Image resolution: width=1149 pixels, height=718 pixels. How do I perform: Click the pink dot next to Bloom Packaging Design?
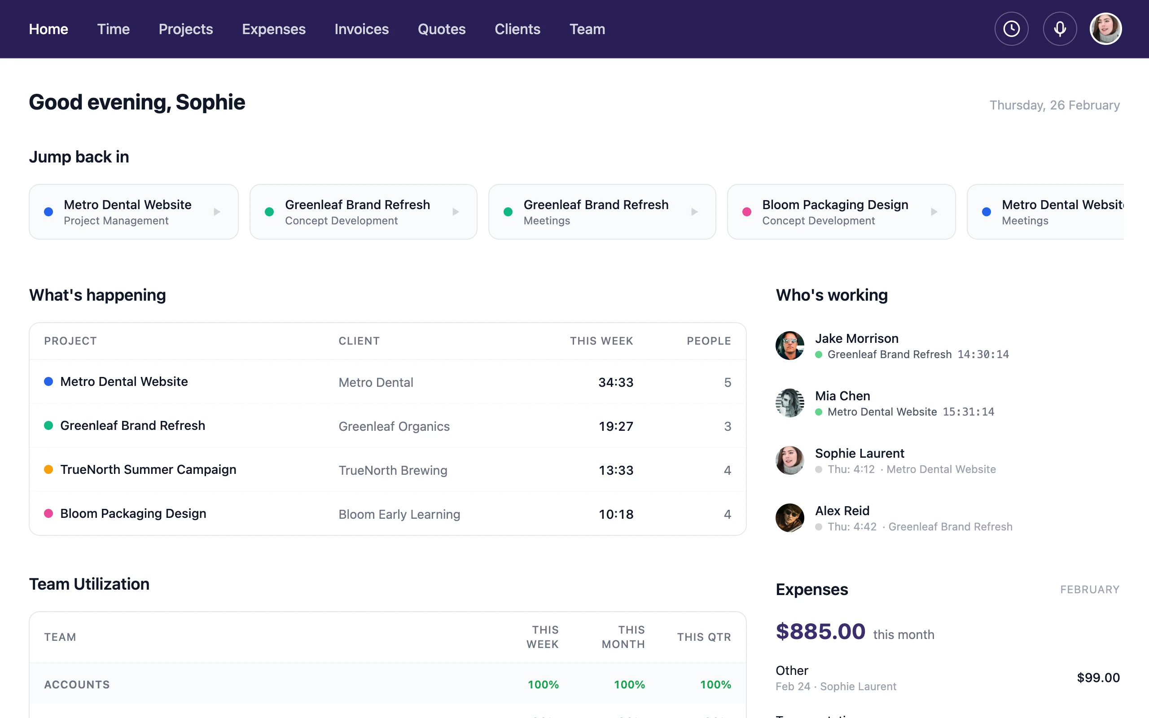pyautogui.click(x=48, y=513)
